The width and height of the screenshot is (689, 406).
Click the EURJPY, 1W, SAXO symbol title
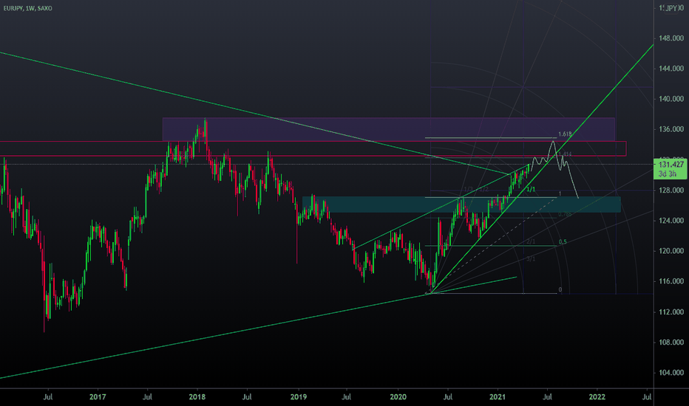click(27, 8)
